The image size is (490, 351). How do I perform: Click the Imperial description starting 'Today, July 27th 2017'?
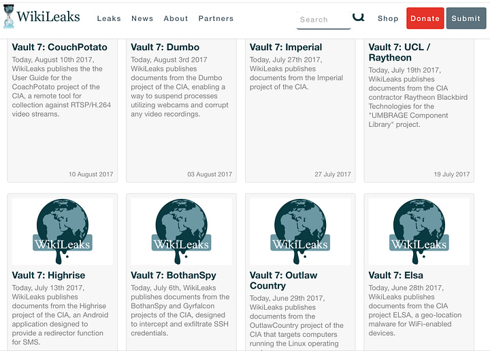[296, 73]
